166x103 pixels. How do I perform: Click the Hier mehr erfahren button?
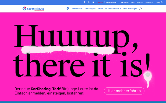pyautogui.click(x=124, y=91)
